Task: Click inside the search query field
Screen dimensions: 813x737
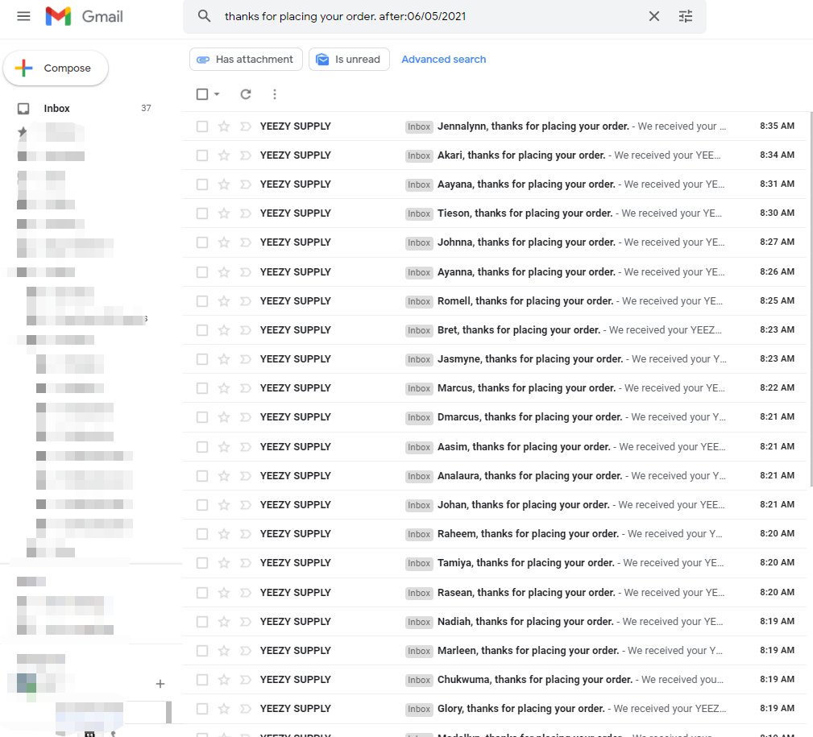Action: (430, 16)
